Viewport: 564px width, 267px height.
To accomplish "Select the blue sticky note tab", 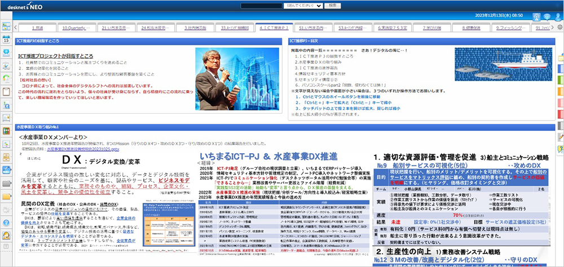I will point(561,68).
